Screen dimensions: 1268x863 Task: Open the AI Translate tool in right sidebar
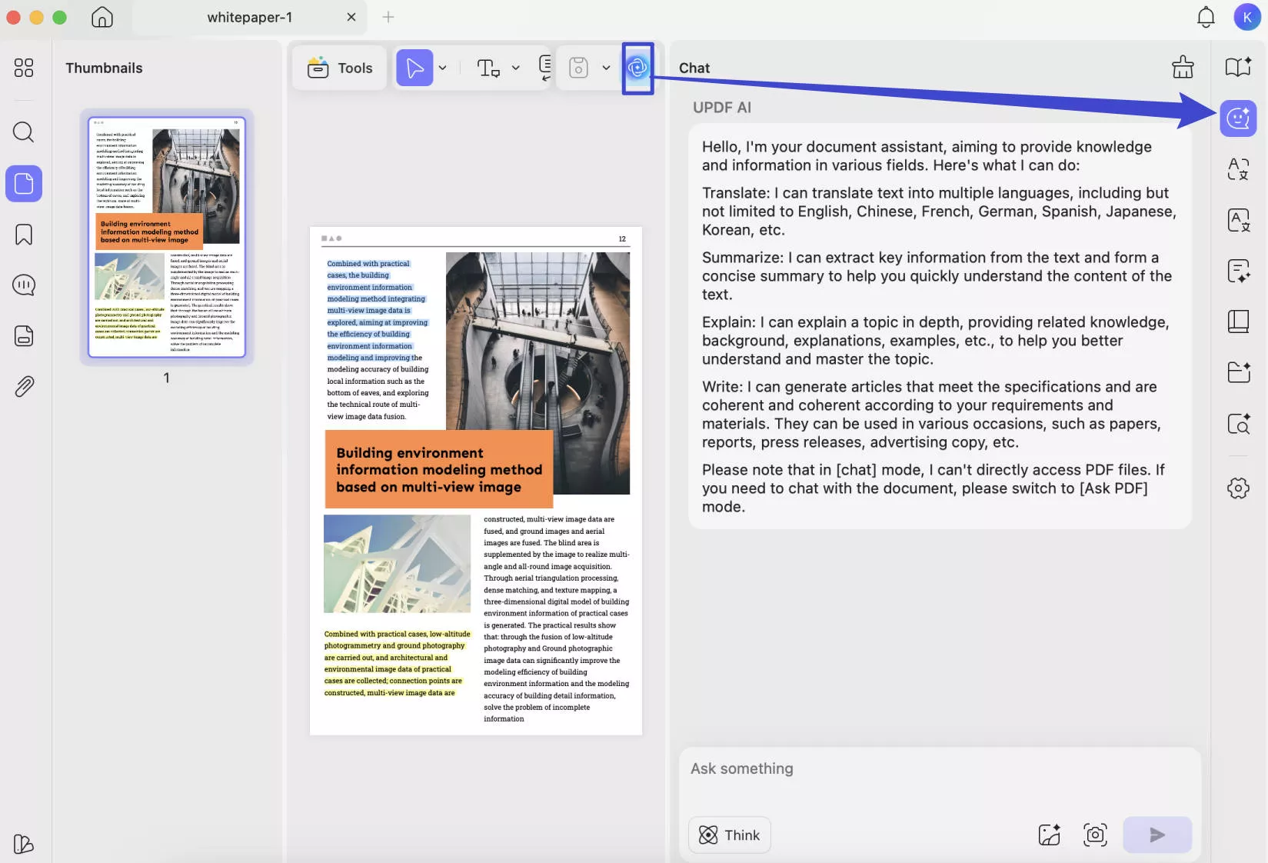point(1238,169)
